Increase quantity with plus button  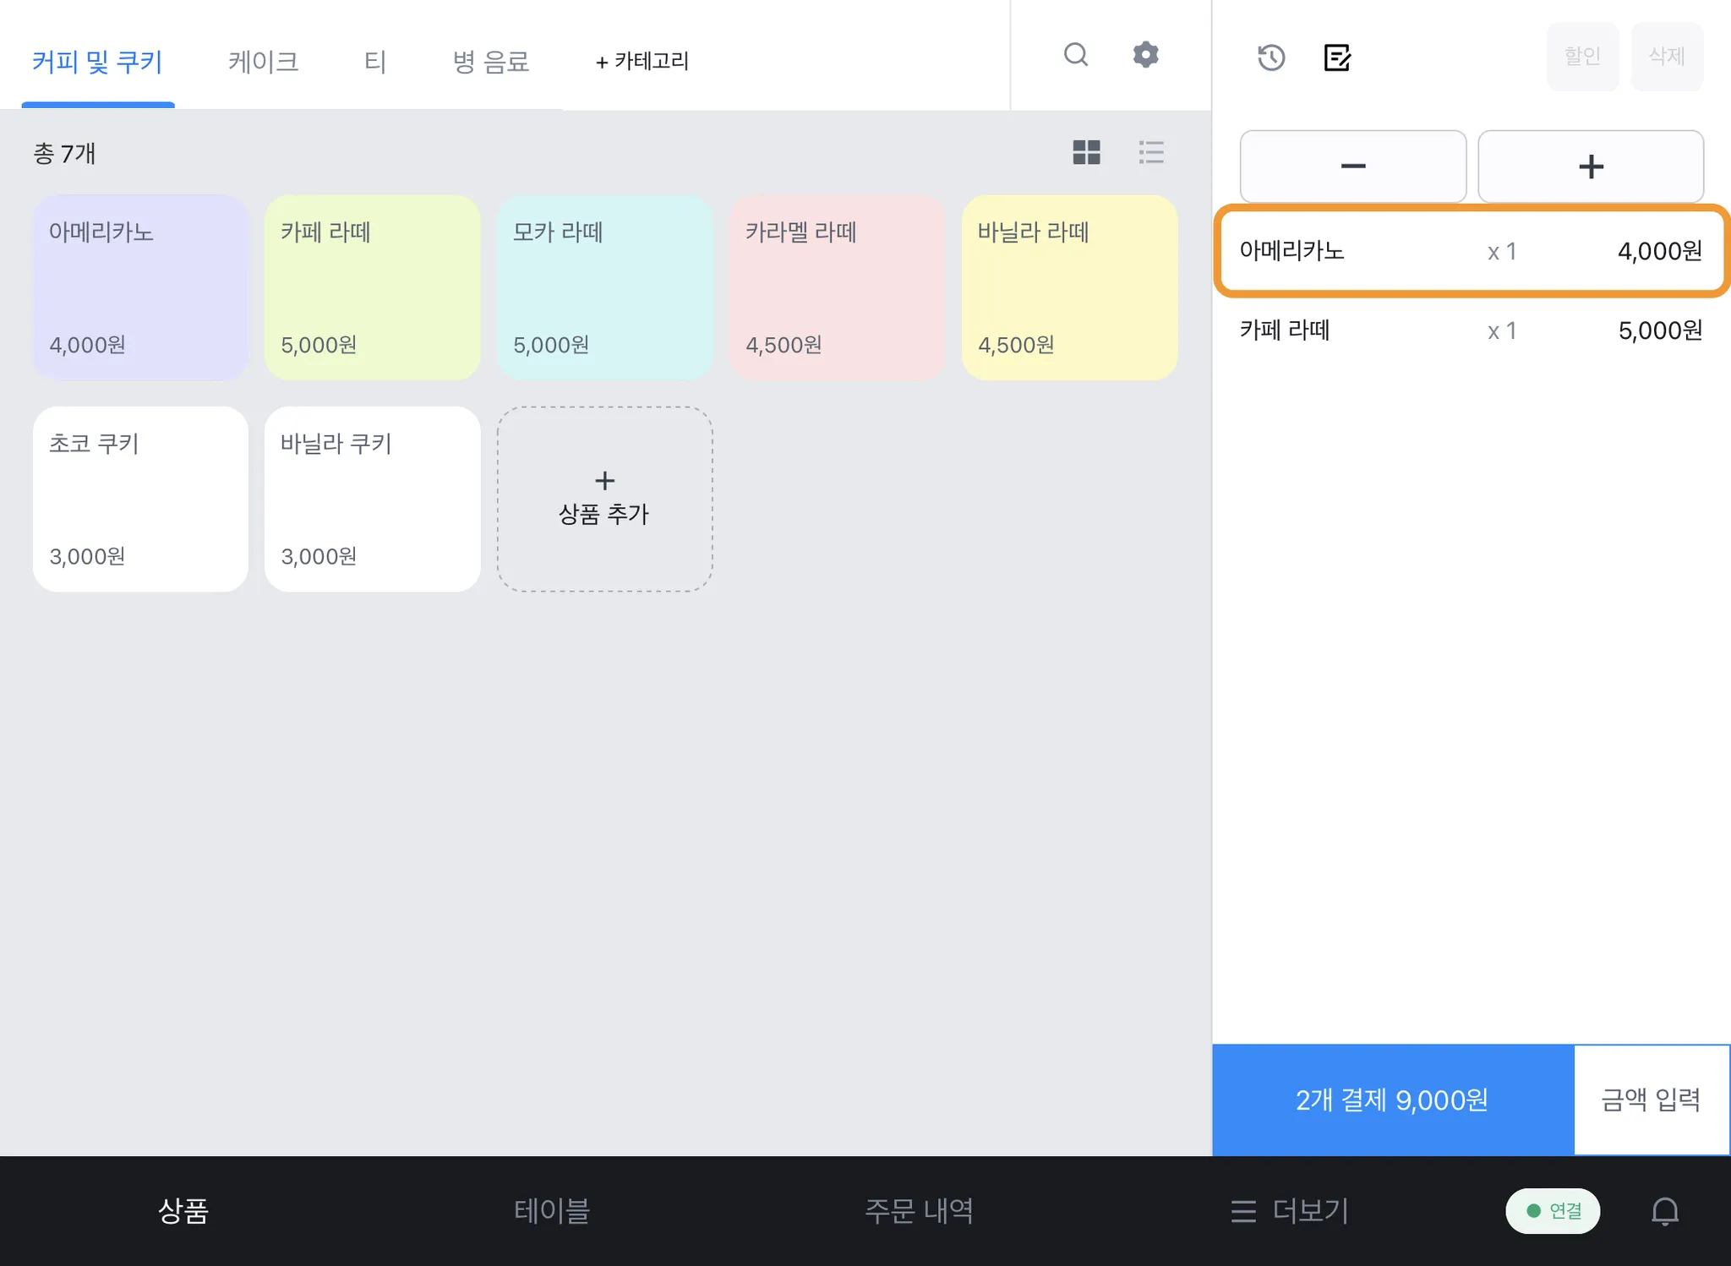1590,166
